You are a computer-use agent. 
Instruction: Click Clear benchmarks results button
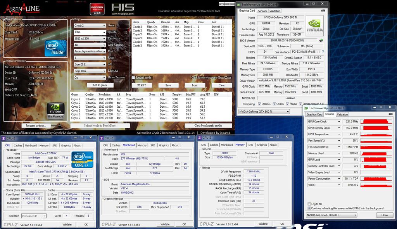(208, 126)
